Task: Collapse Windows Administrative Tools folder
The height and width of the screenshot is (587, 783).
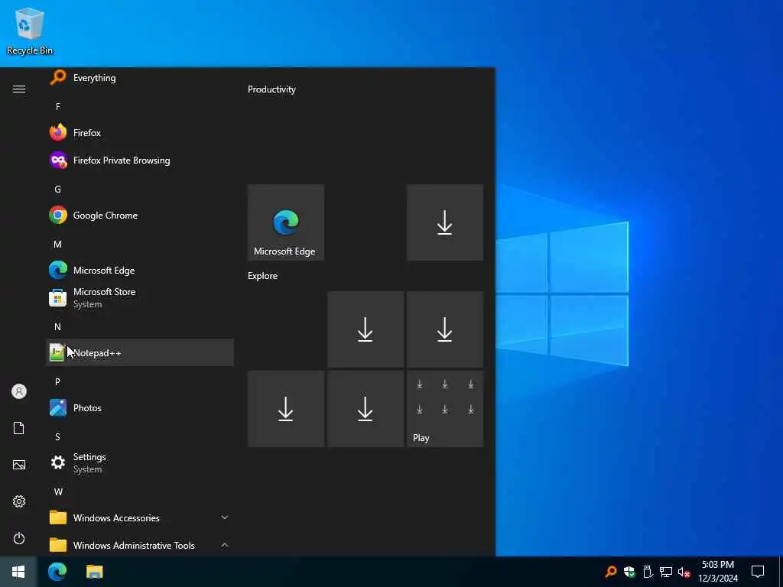Action: click(x=225, y=545)
